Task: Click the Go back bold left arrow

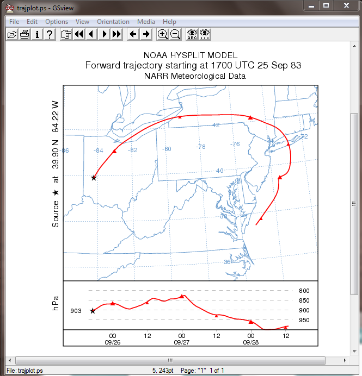Action: 133,34
